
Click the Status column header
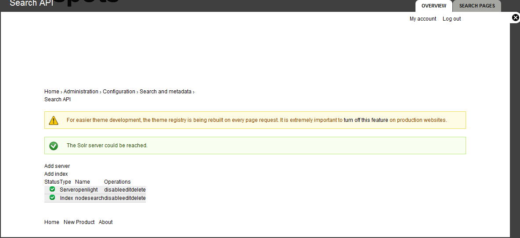[x=52, y=182]
